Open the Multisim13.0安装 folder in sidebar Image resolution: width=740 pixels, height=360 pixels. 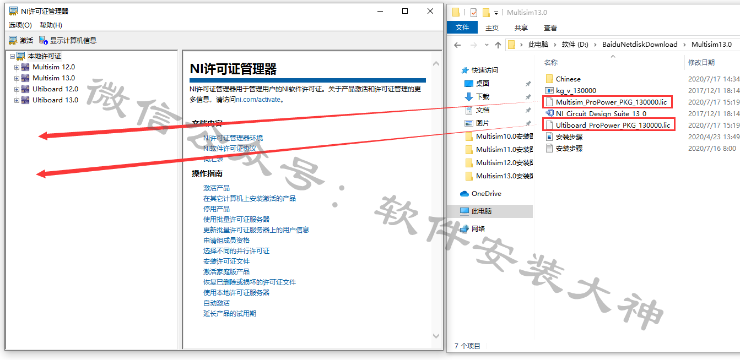(x=499, y=176)
